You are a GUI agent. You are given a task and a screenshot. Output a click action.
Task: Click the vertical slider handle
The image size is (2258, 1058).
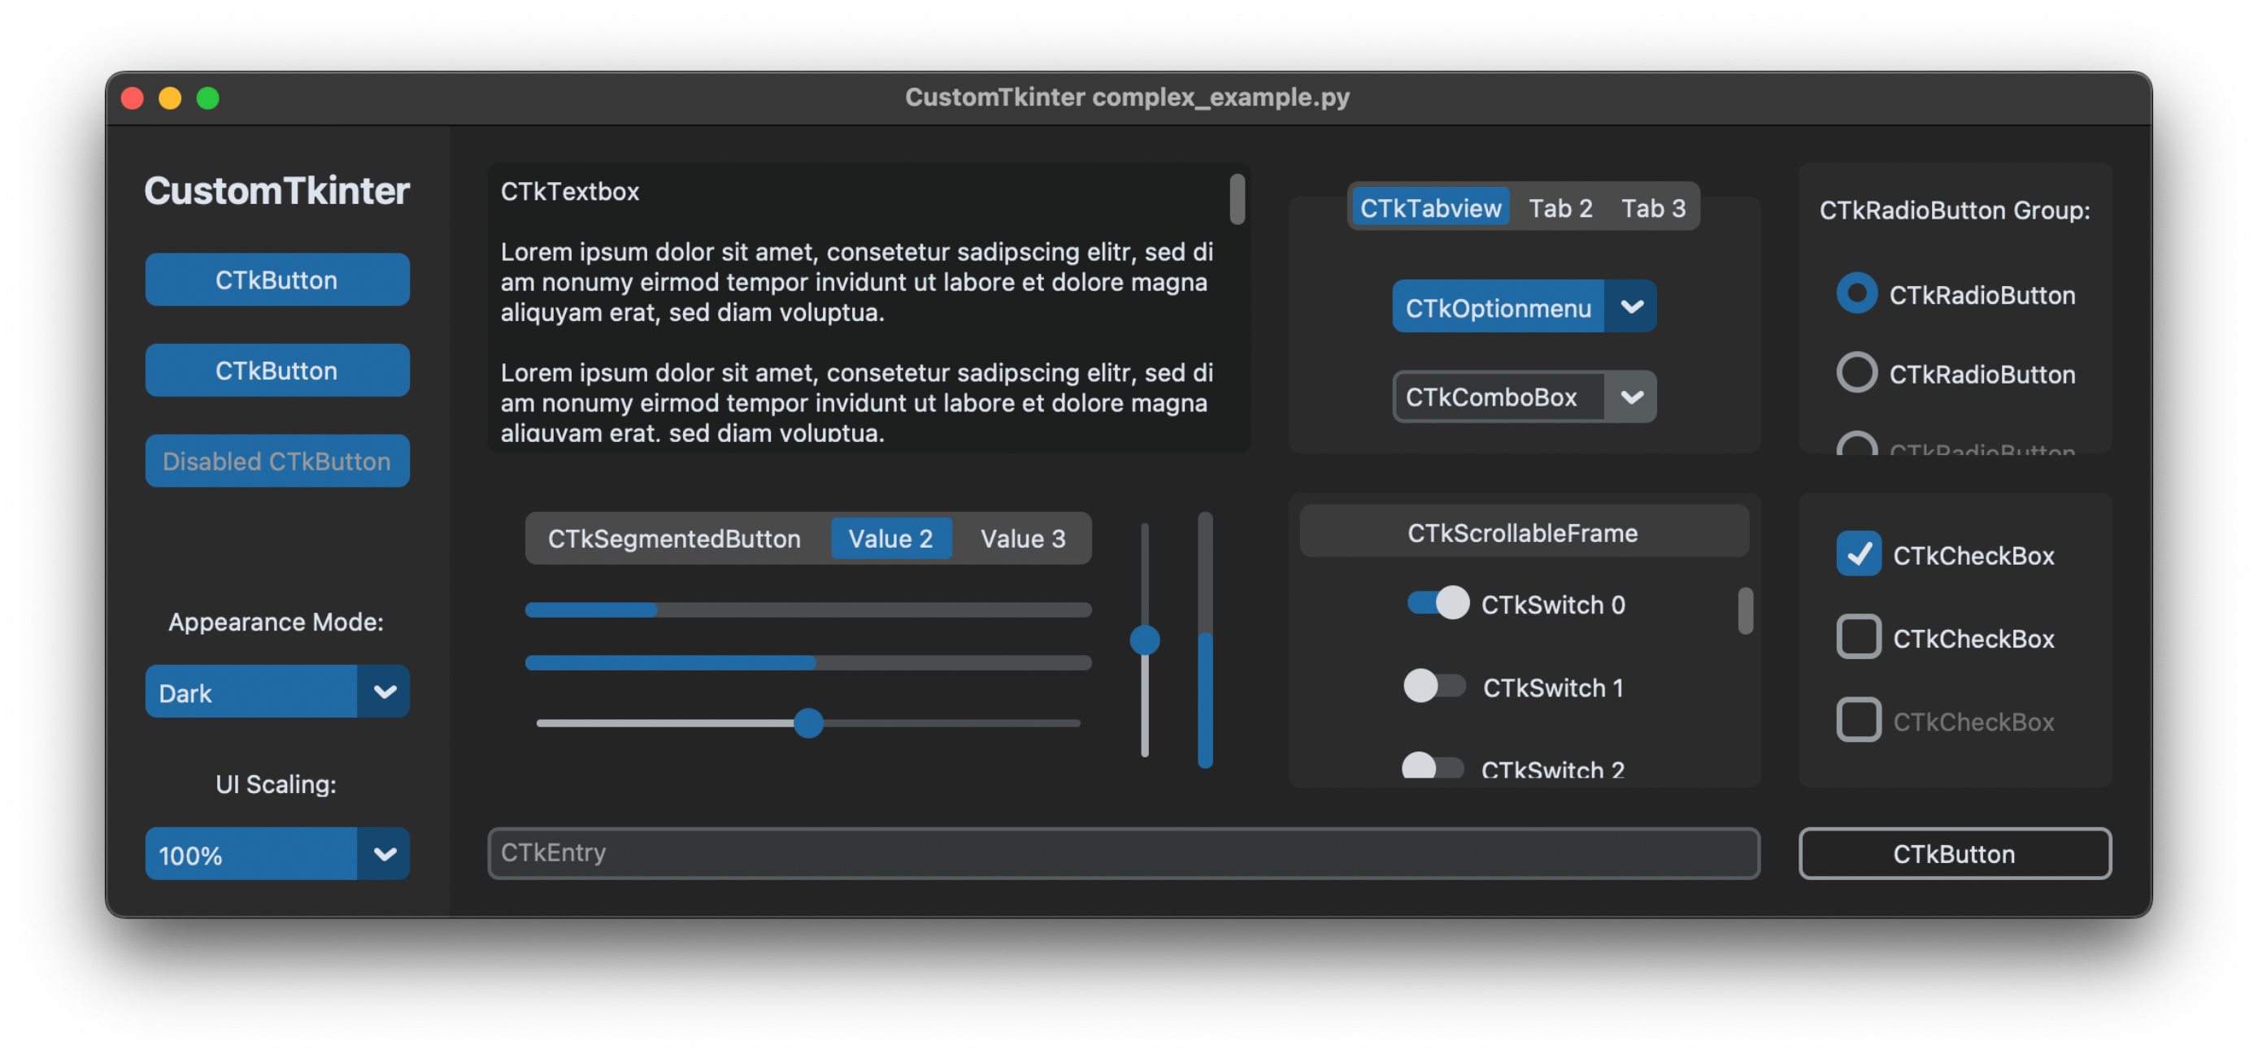coord(1145,640)
